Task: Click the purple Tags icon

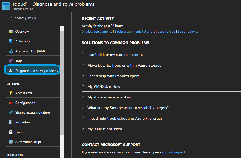Action: pyautogui.click(x=11, y=61)
